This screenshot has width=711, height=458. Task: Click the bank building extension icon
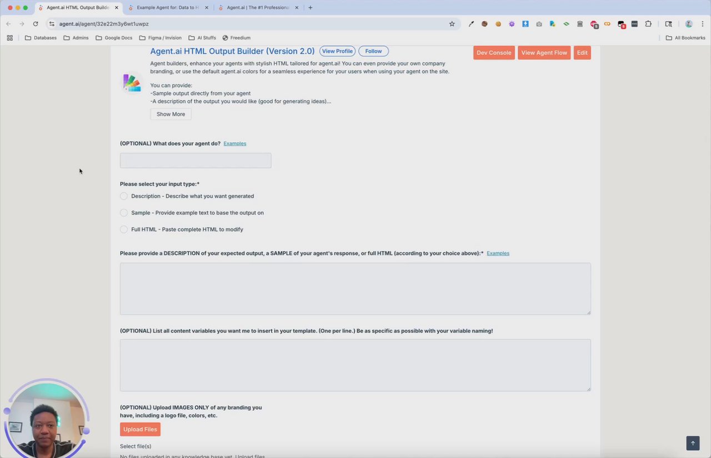[x=580, y=24]
